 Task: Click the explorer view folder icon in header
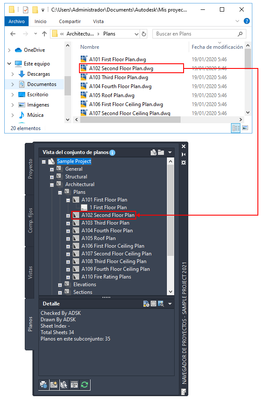coord(161,152)
